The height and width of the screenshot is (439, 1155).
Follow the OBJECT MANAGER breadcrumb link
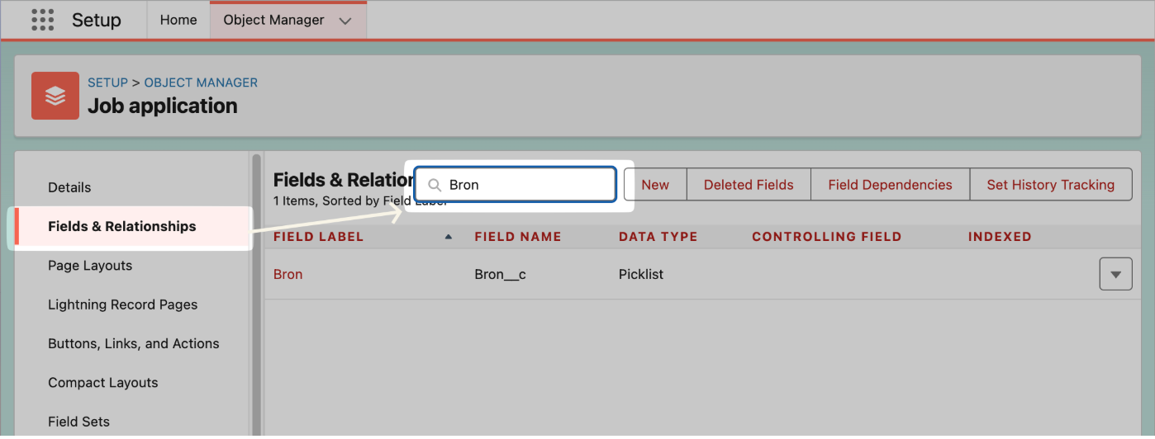[x=201, y=83]
